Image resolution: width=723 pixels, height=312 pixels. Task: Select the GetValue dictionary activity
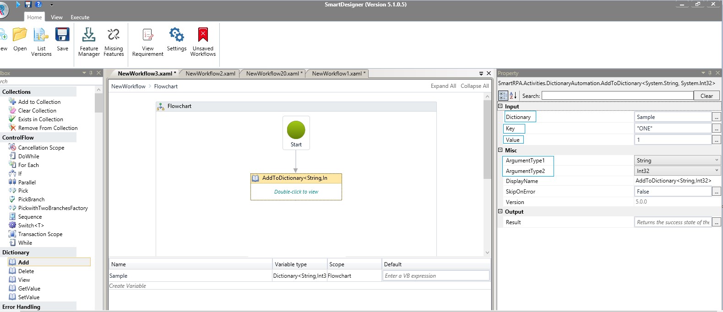[29, 289]
